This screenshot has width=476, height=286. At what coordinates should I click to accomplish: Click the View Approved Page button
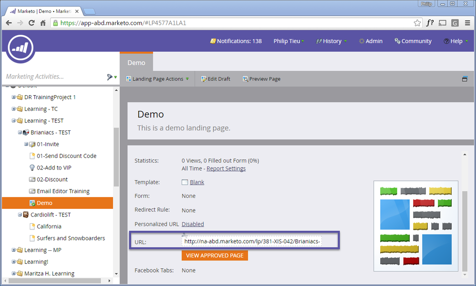[x=214, y=256]
